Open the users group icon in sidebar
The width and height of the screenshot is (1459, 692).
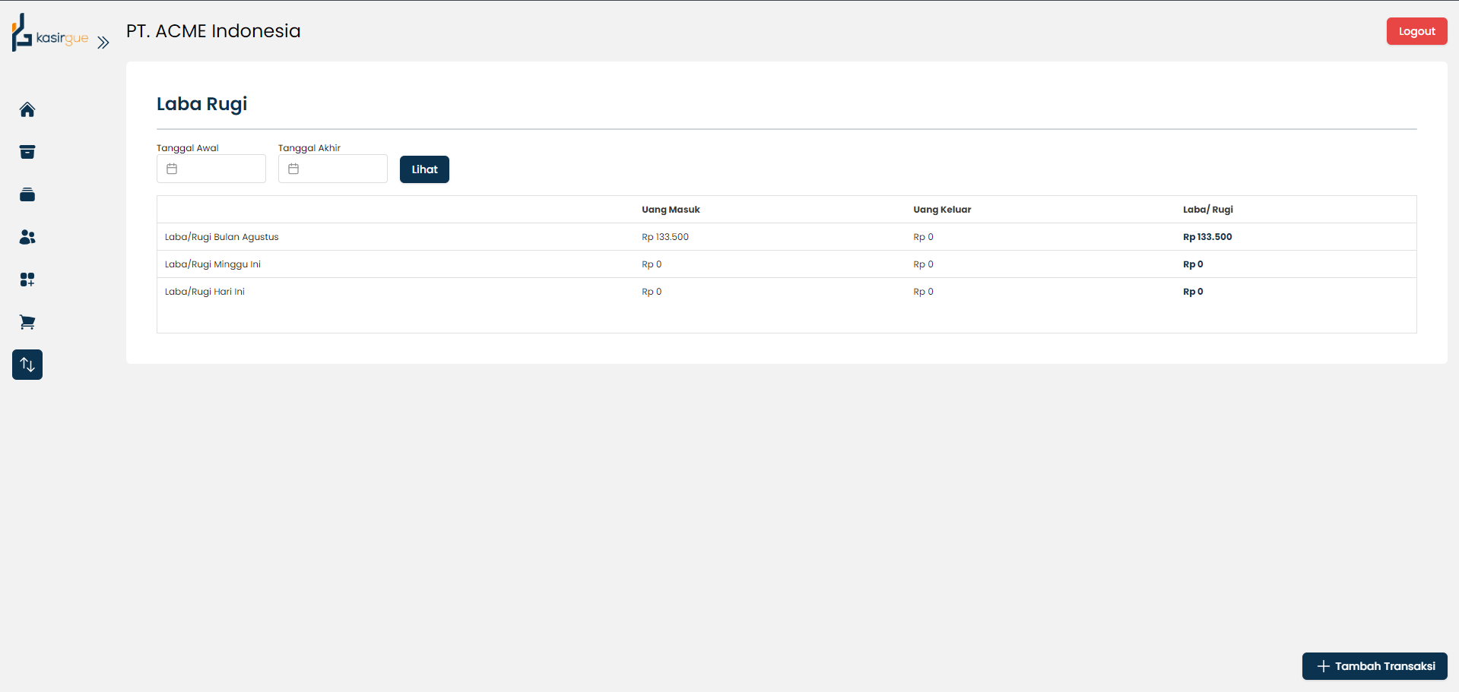click(27, 237)
